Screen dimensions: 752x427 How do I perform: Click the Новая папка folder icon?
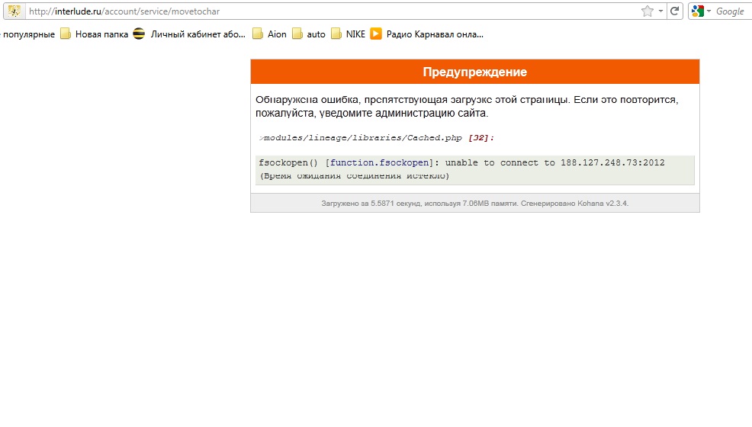click(x=66, y=34)
